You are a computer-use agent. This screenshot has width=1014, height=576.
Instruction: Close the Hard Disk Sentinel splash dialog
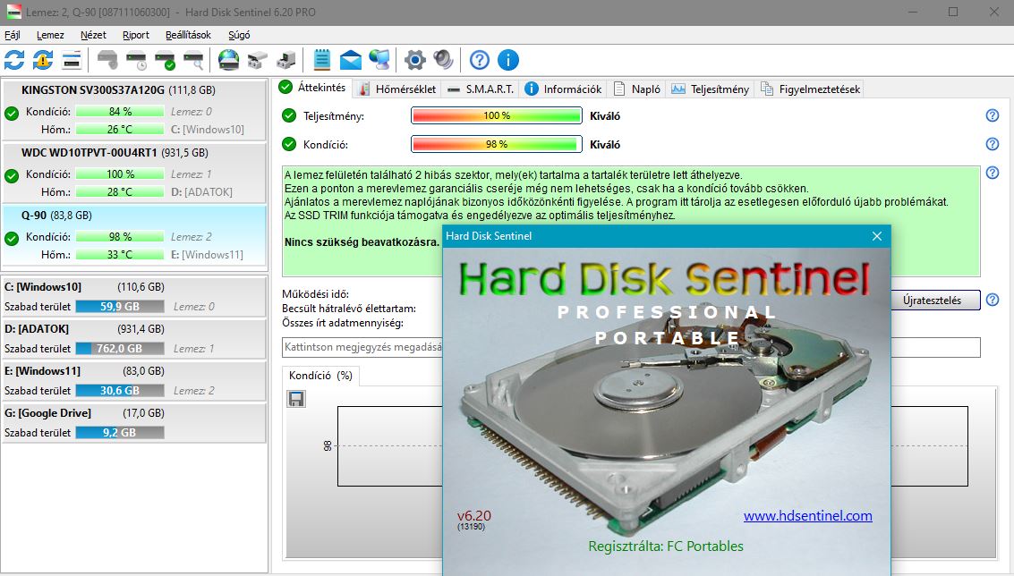877,236
